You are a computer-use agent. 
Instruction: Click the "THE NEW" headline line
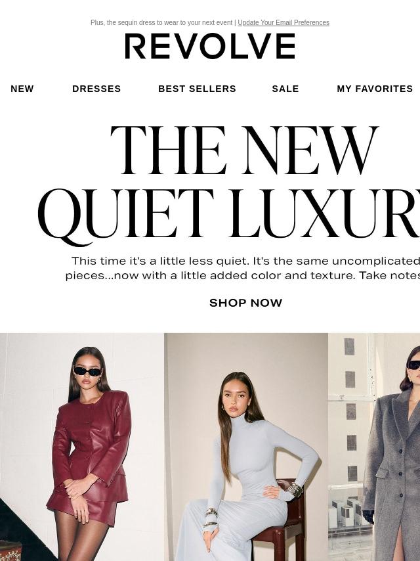pyautogui.click(x=245, y=150)
